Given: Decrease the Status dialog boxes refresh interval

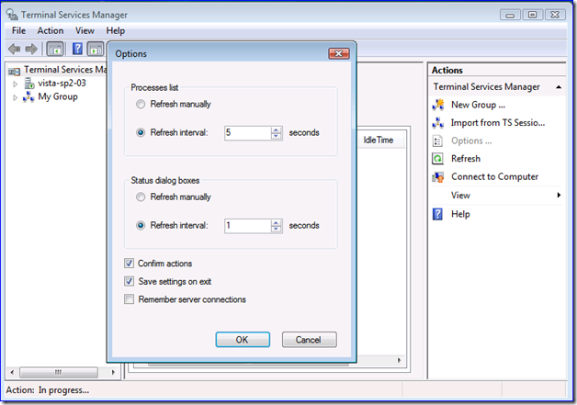Looking at the screenshot, I should point(276,229).
